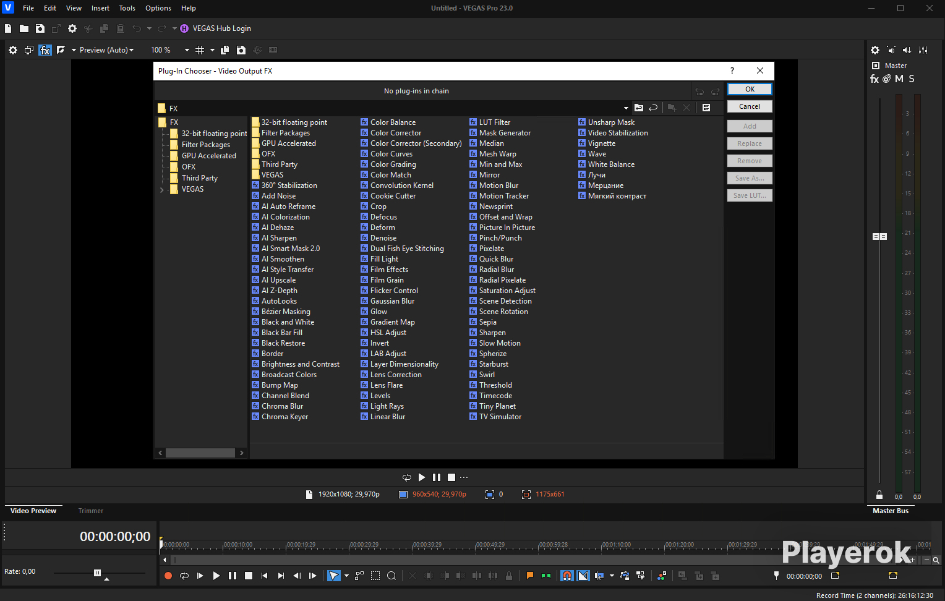Open the View menu
Viewport: 945px width, 601px height.
[x=74, y=8]
